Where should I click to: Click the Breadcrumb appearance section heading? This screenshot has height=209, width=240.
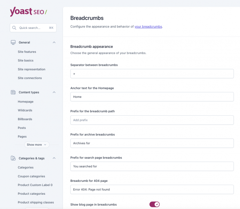coord(92,47)
